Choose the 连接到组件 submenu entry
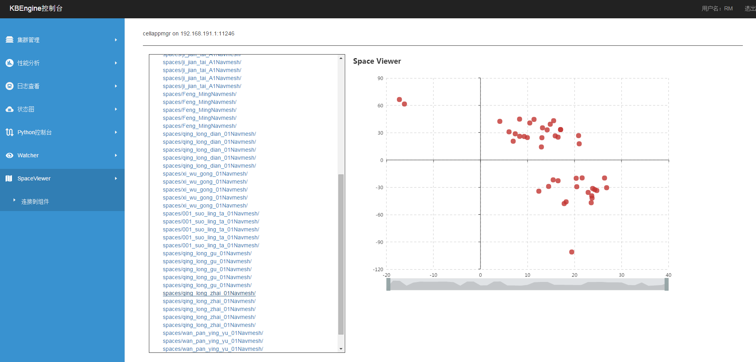 click(x=35, y=202)
